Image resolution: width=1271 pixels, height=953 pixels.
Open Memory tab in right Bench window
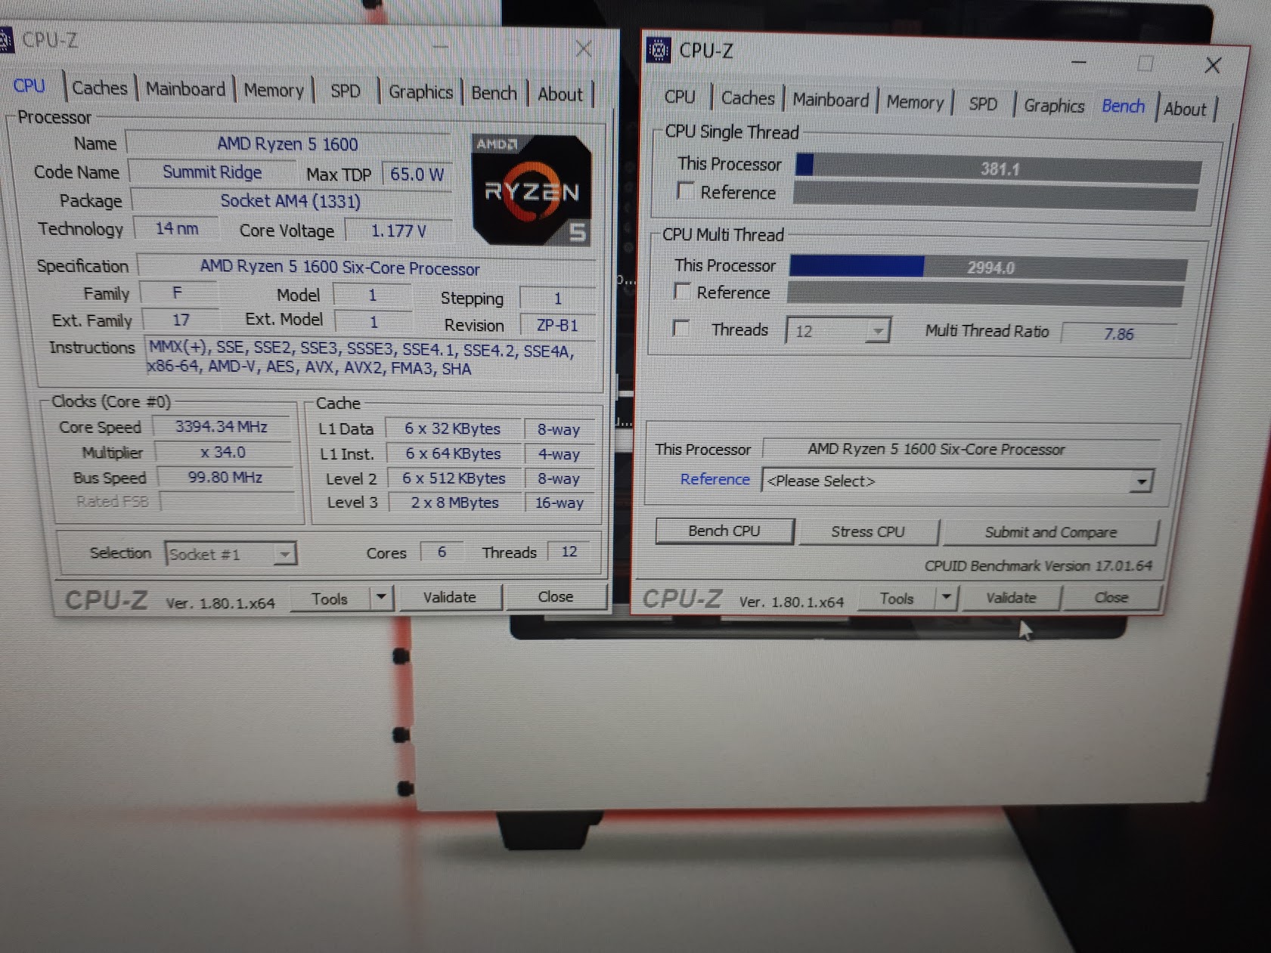(915, 102)
